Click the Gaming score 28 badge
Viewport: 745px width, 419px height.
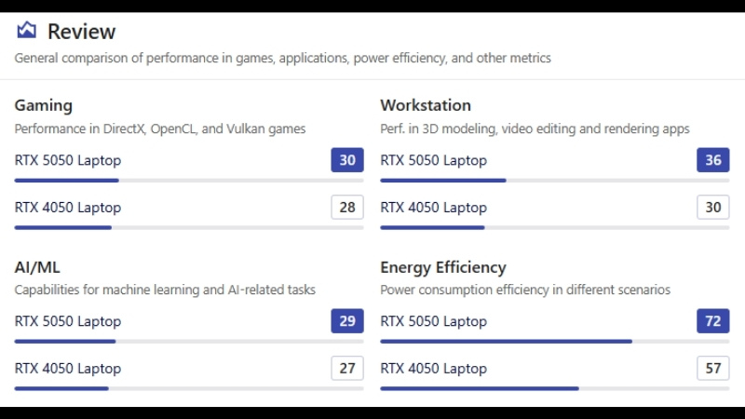(x=347, y=207)
